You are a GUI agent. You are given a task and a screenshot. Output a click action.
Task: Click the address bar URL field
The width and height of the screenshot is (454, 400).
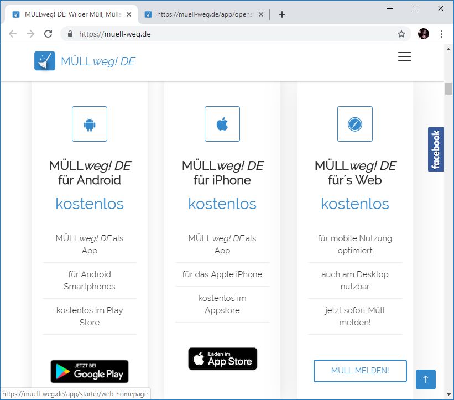tap(232, 34)
